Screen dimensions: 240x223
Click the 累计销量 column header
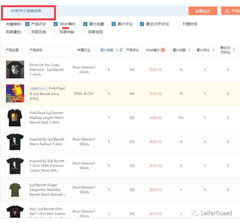coord(107,50)
